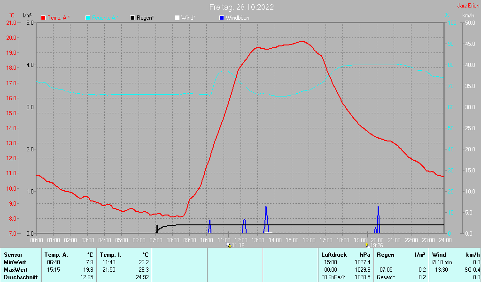The width and height of the screenshot is (481, 282).
Task: Click the 'MaxWert' row label
Action: 16,270
